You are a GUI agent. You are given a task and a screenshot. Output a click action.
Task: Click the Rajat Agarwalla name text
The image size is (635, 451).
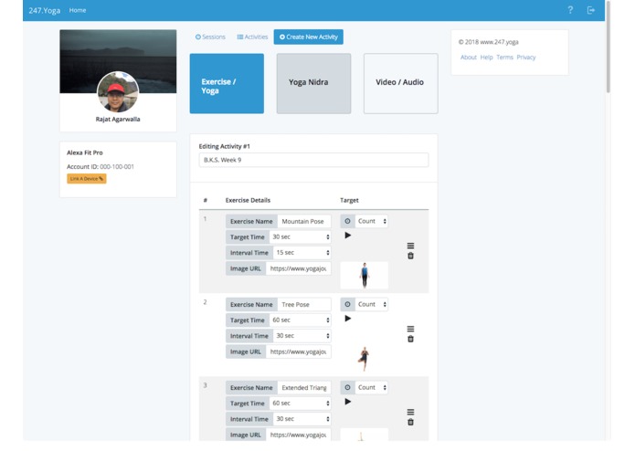tap(118, 120)
